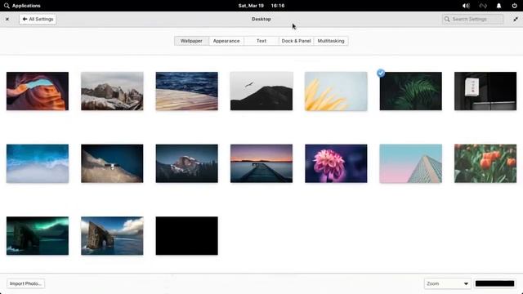Close the Desktop settings window
This screenshot has height=294, width=523.
[7, 20]
